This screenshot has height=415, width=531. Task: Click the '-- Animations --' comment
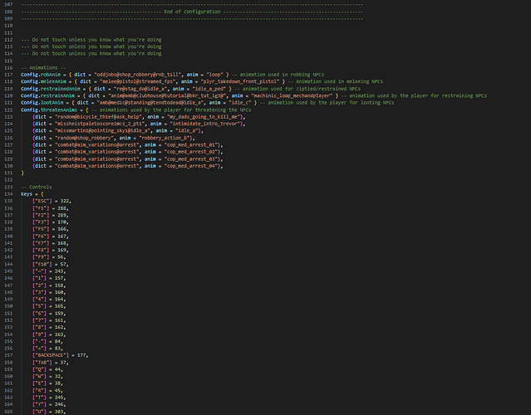pyautogui.click(x=43, y=67)
